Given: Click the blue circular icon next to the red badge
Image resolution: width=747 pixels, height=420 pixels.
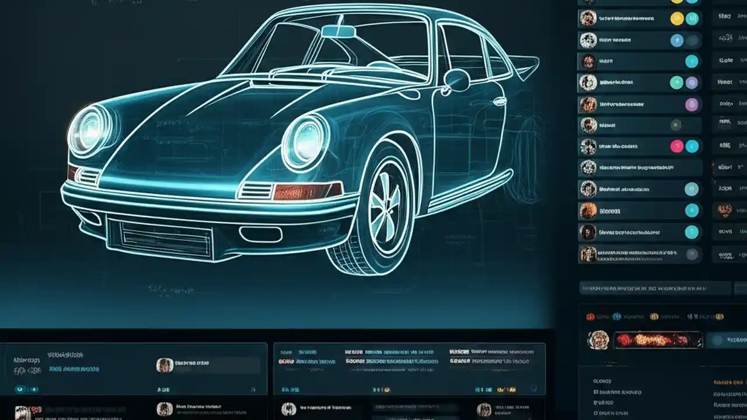Looking at the screenshot, I should 617,317.
